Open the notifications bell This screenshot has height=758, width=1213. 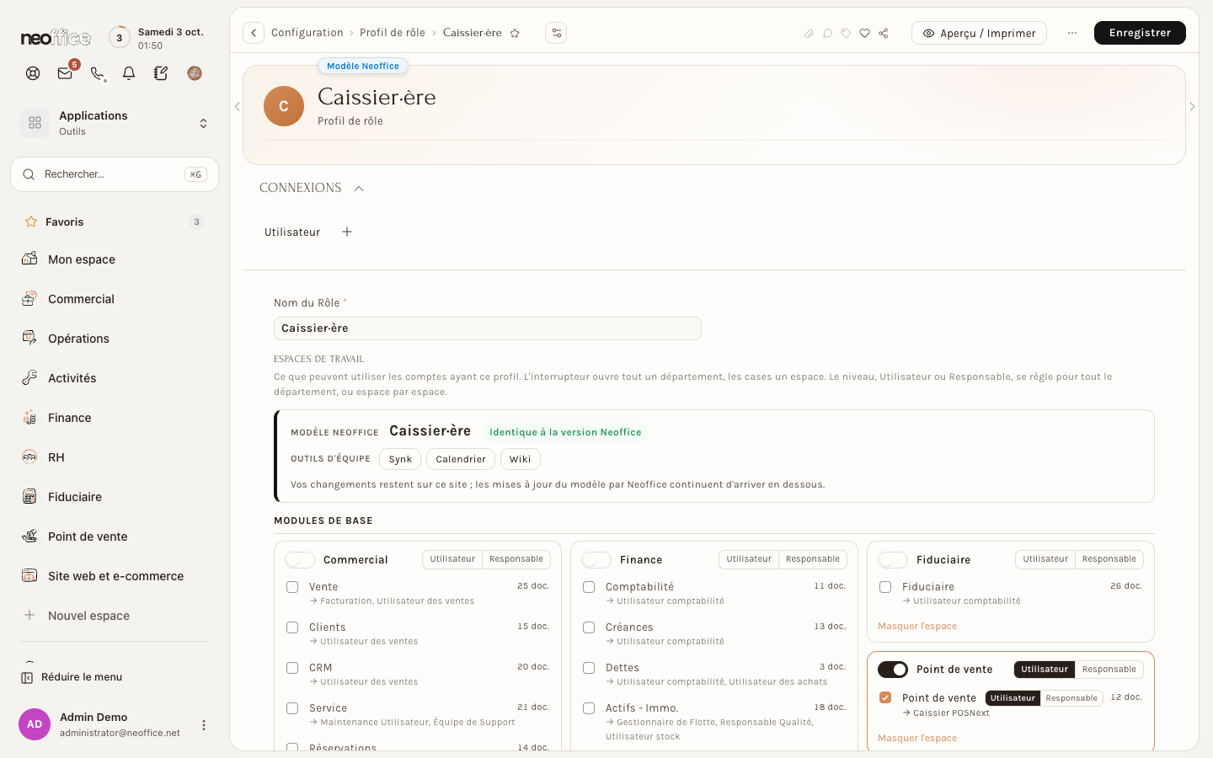129,73
